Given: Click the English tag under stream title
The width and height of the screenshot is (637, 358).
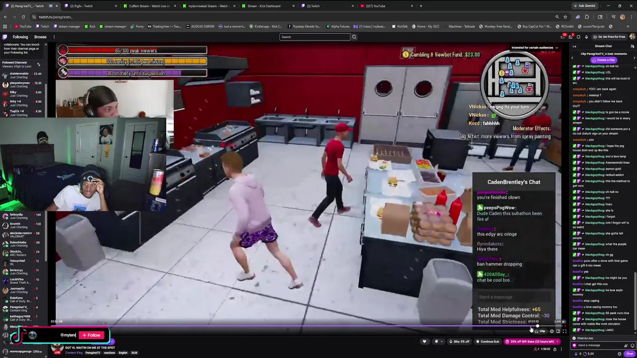Looking at the screenshot, I should pos(122,353).
